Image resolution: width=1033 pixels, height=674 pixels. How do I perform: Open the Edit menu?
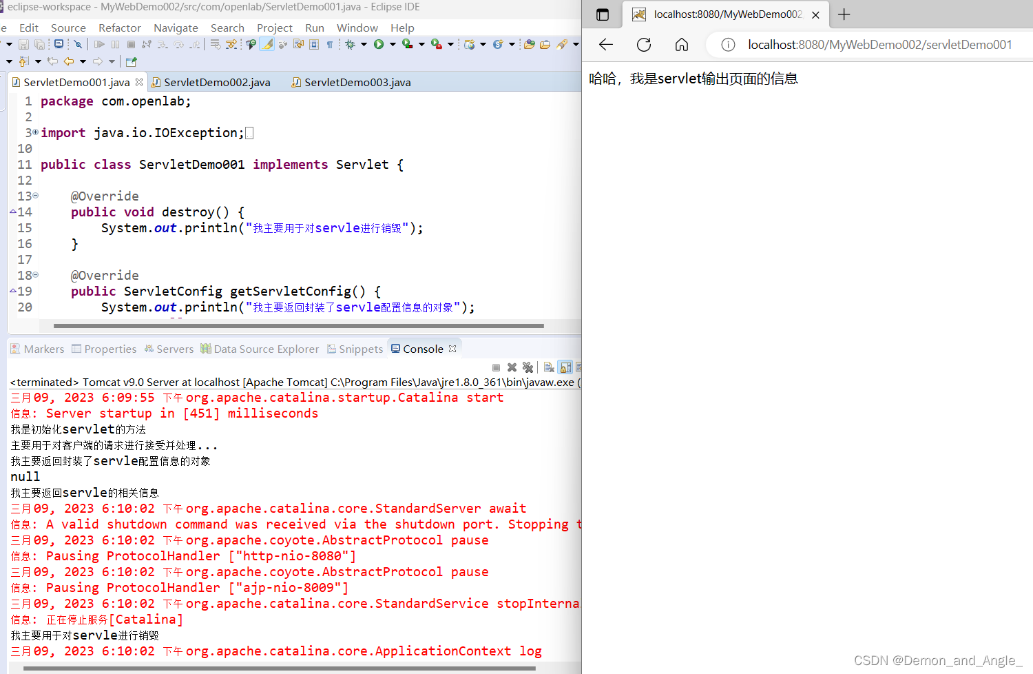point(29,28)
